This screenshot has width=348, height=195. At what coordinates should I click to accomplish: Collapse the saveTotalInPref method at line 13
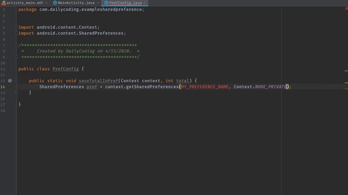16,81
